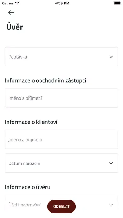This screenshot has height=218, width=123.
Task: Open the Poptávka dropdown
Action: click(x=61, y=57)
